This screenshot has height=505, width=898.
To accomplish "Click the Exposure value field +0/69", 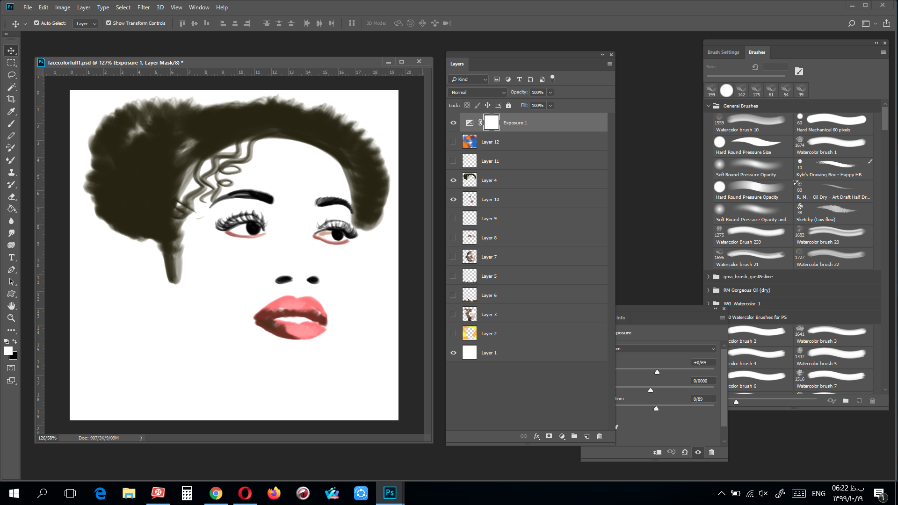I will click(703, 363).
